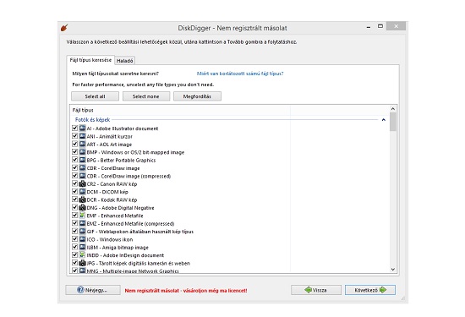Uncheck the BMP bit-mapped image checkbox
Image resolution: width=465 pixels, height=317 pixels.
point(74,152)
